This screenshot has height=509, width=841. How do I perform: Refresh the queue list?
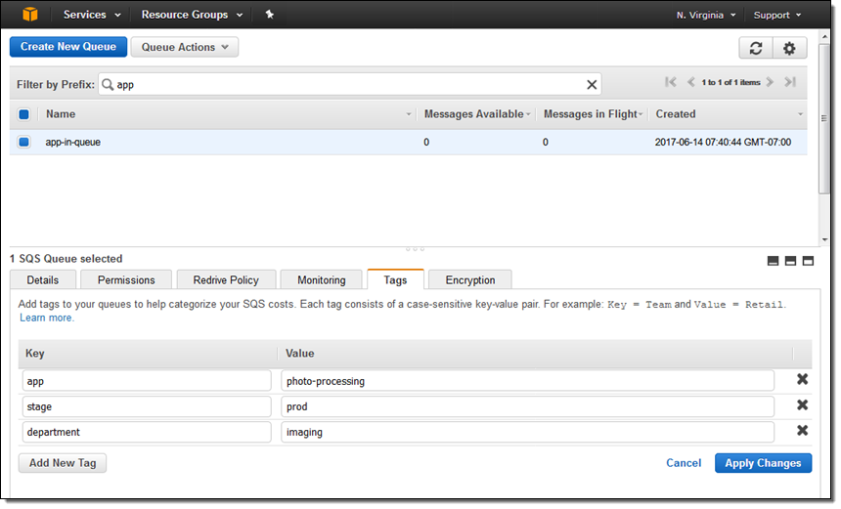[x=755, y=48]
